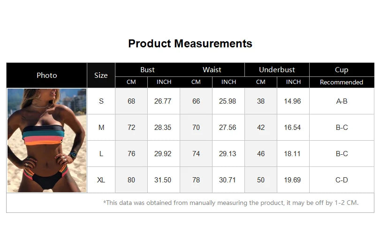Click the Bust column header
Image resolution: width=380 pixels, height=226 pixels.
[x=147, y=69]
